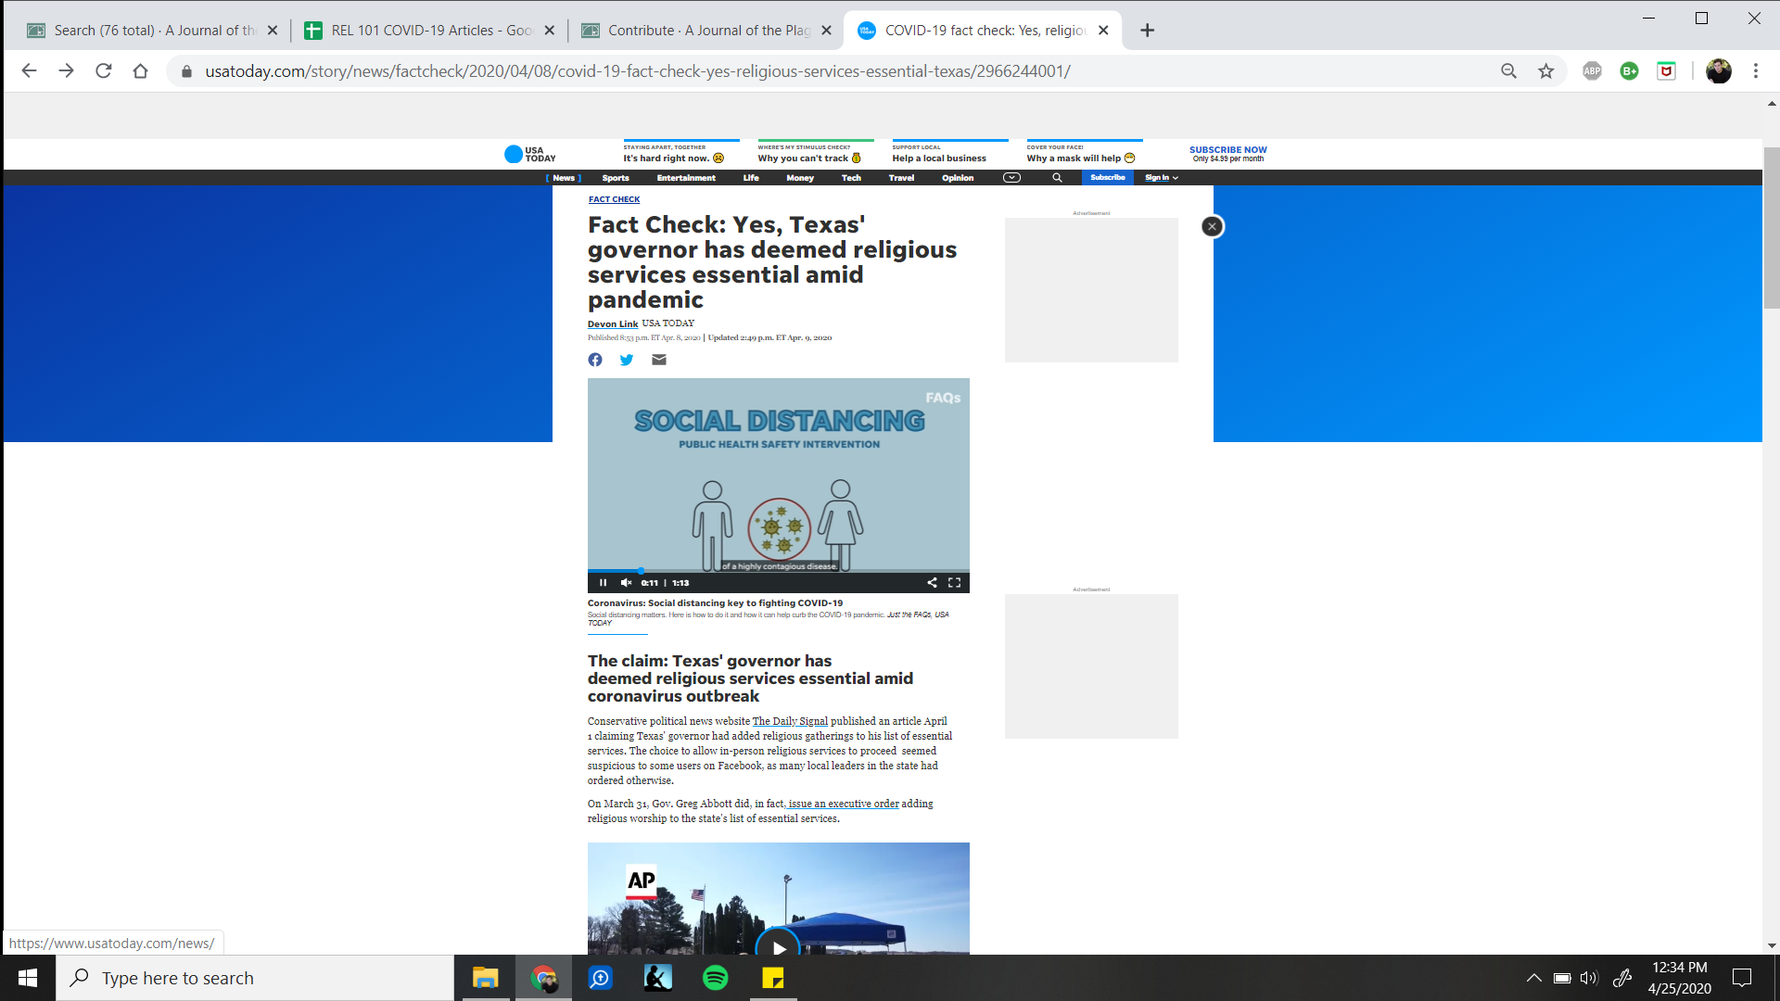Pause the social distancing video

tap(603, 582)
